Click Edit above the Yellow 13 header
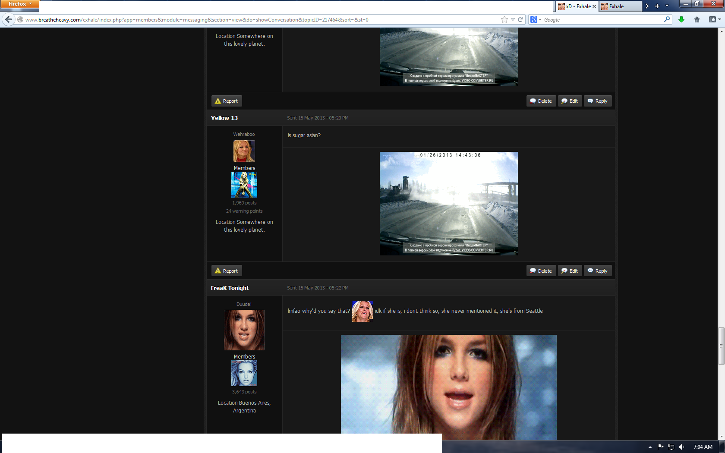The height and width of the screenshot is (453, 725). (570, 101)
